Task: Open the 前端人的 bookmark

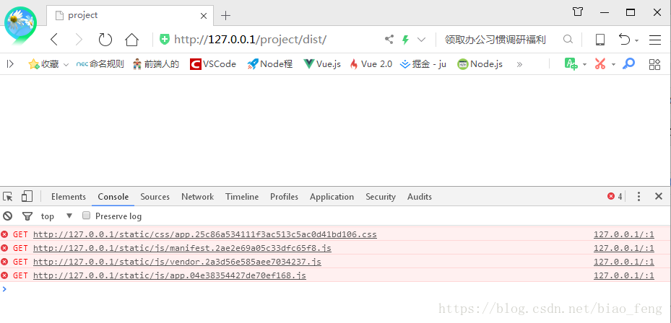Action: click(x=156, y=64)
